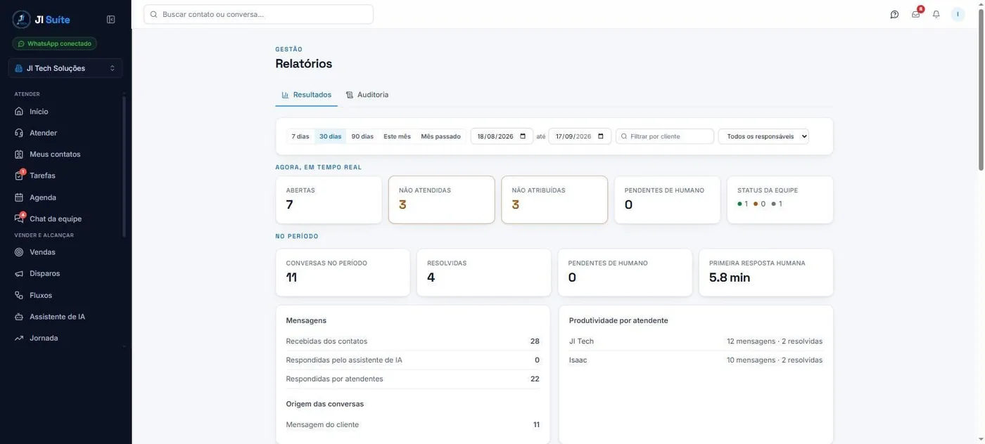Click the search magnifier in top bar
This screenshot has width=985, height=444.
[154, 14]
